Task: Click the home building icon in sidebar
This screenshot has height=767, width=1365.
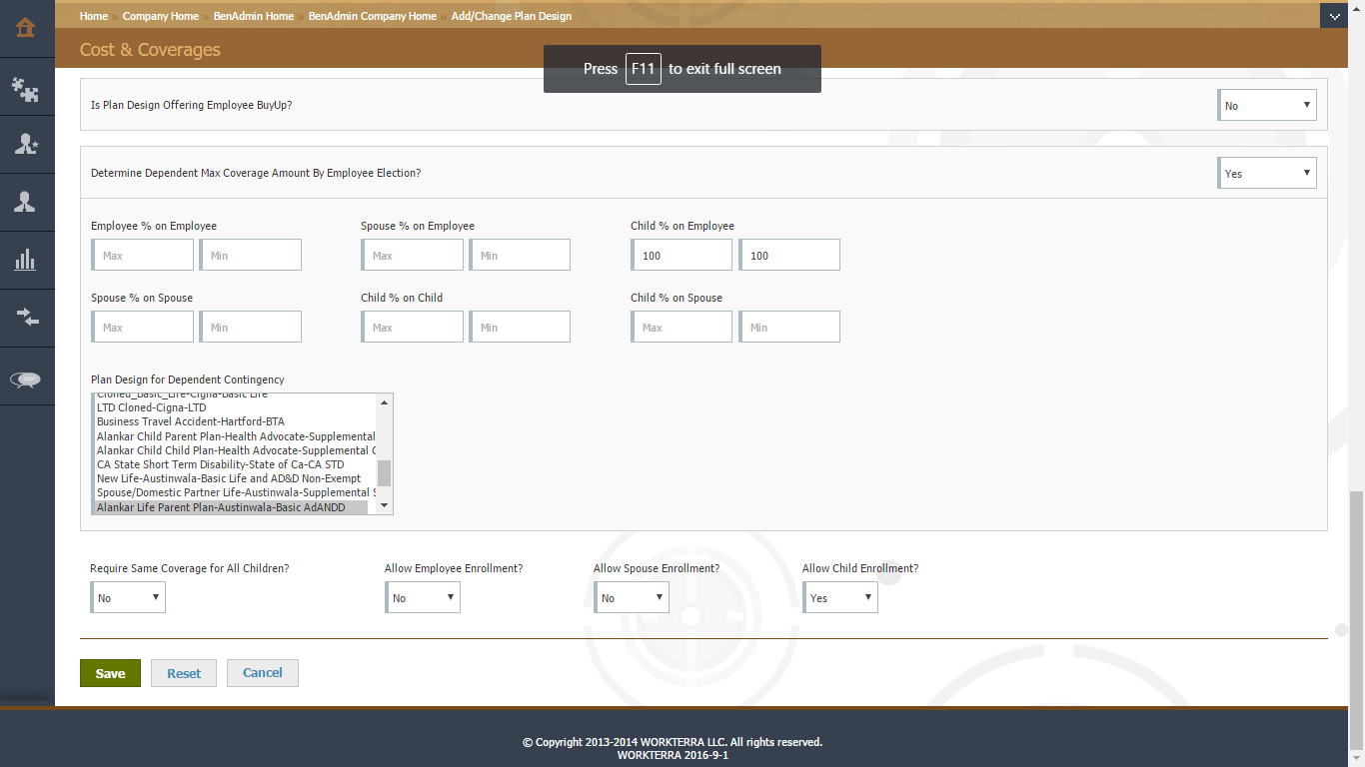Action: coord(26,27)
